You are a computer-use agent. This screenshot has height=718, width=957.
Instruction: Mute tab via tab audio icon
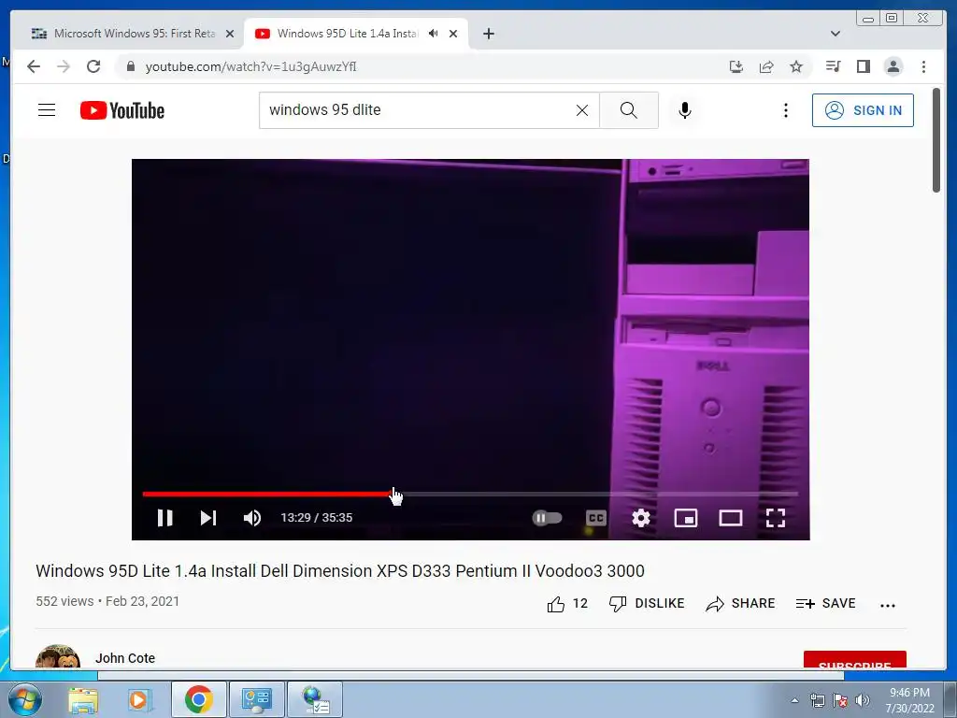tap(434, 34)
